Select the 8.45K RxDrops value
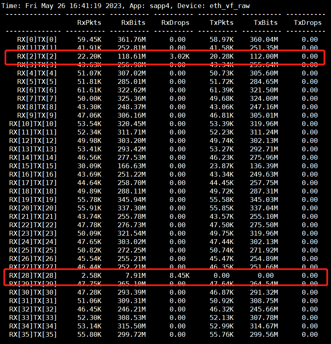 pos(179,275)
